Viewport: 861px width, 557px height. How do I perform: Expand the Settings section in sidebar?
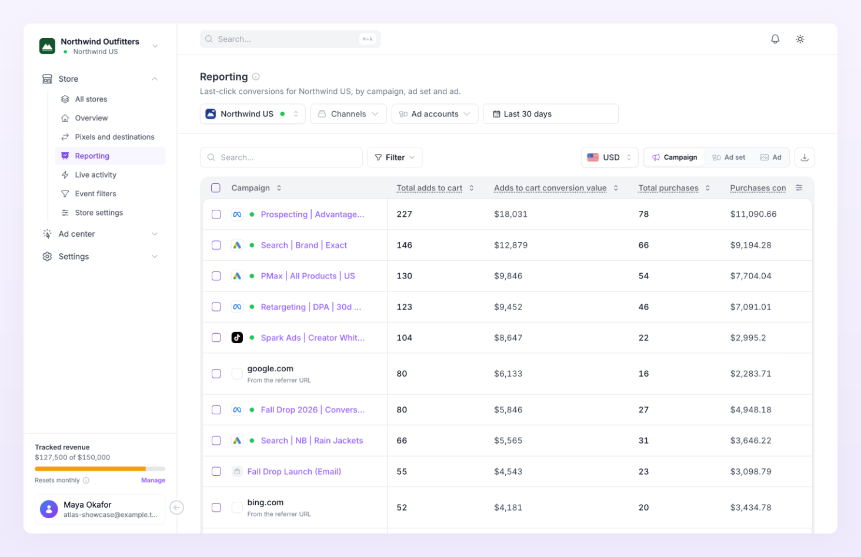pyautogui.click(x=100, y=257)
